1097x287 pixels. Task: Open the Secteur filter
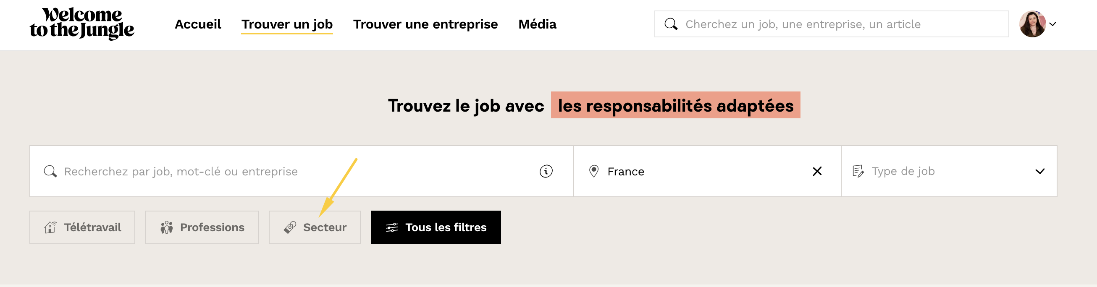coord(315,227)
